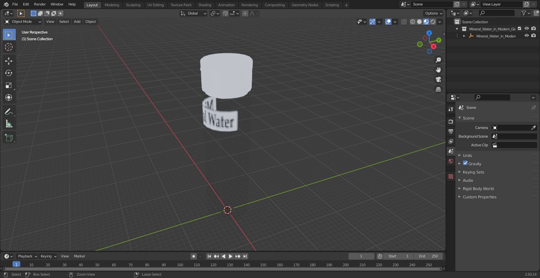Viewport: 540px width, 278px height.
Task: Play the animation forward
Action: coord(230,256)
